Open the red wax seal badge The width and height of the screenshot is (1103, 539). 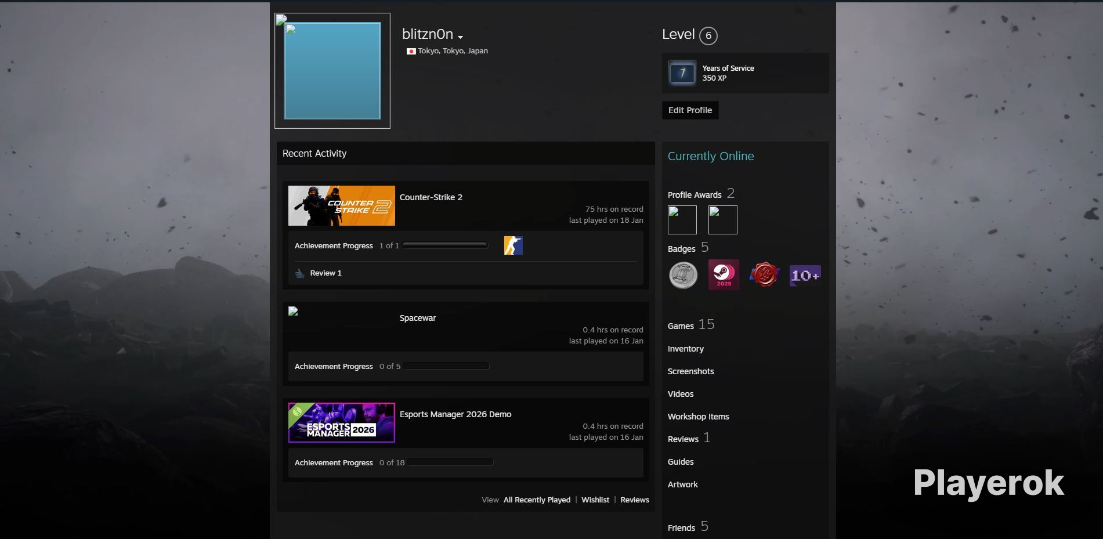tap(764, 275)
